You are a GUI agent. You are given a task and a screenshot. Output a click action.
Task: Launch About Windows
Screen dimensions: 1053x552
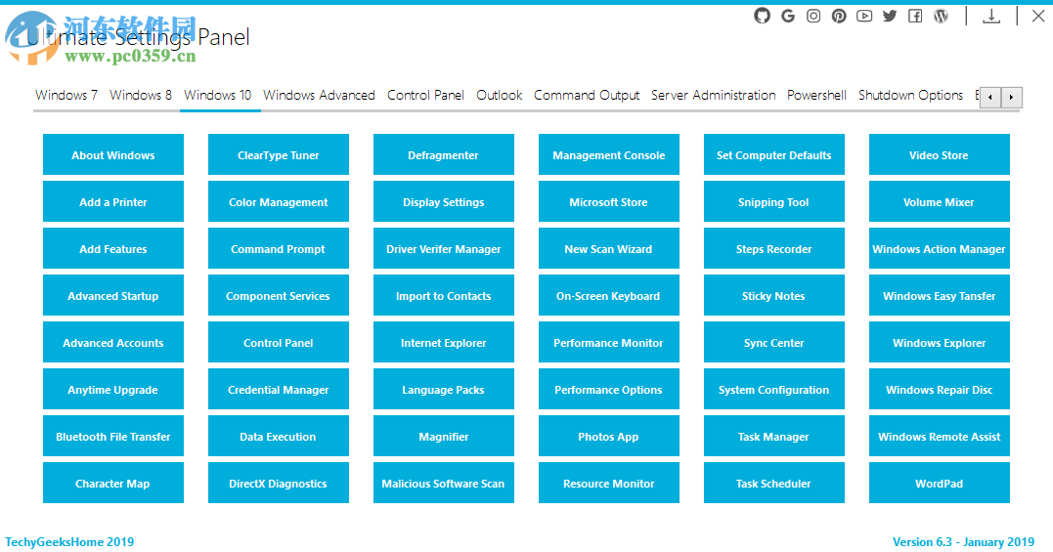(112, 154)
